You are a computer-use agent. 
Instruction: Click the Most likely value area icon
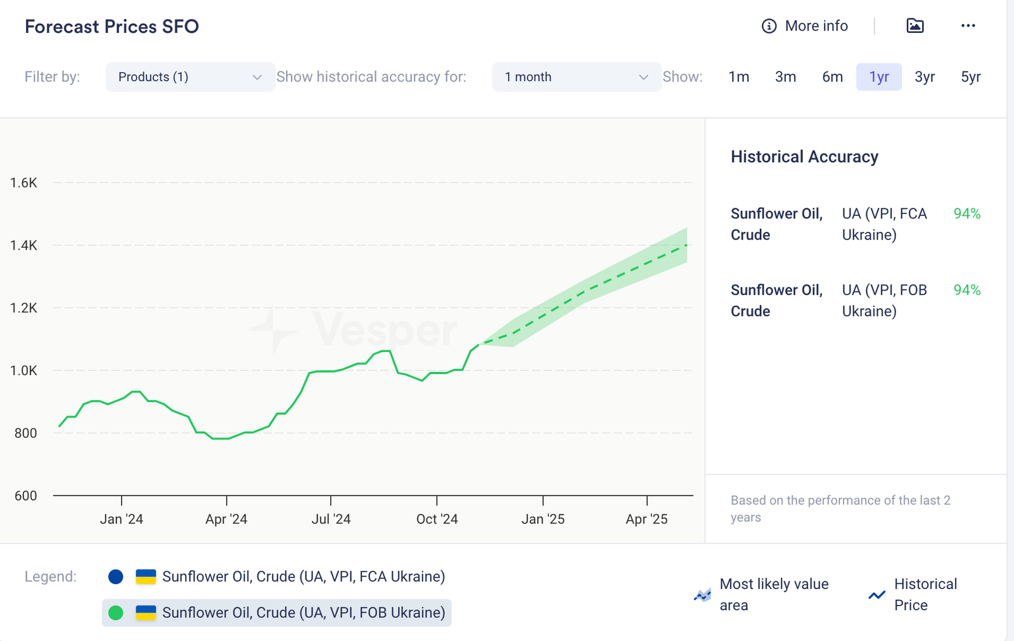(x=702, y=595)
